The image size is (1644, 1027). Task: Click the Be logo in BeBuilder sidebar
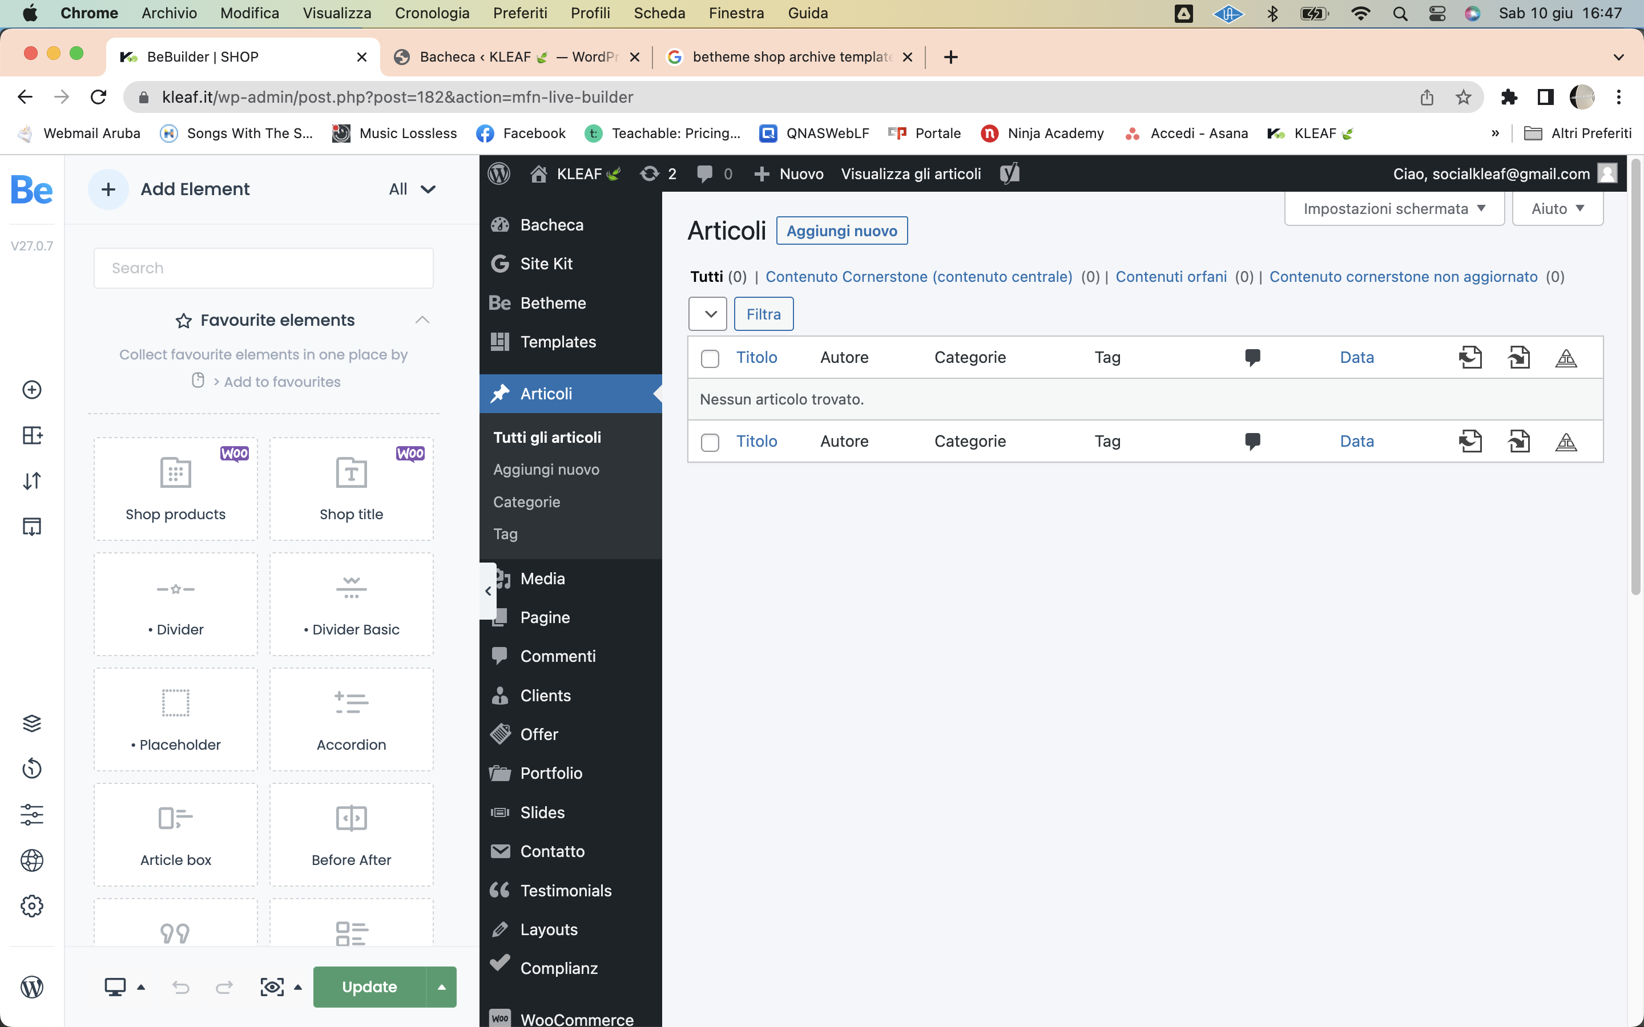[x=32, y=189]
